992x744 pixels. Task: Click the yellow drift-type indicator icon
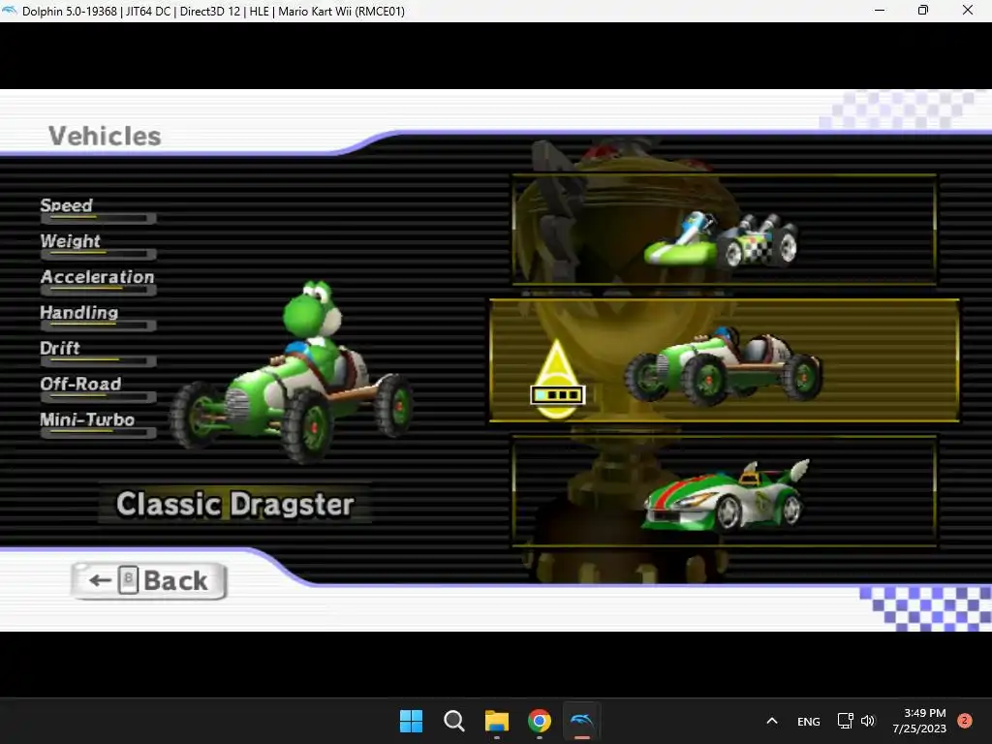pyautogui.click(x=557, y=381)
